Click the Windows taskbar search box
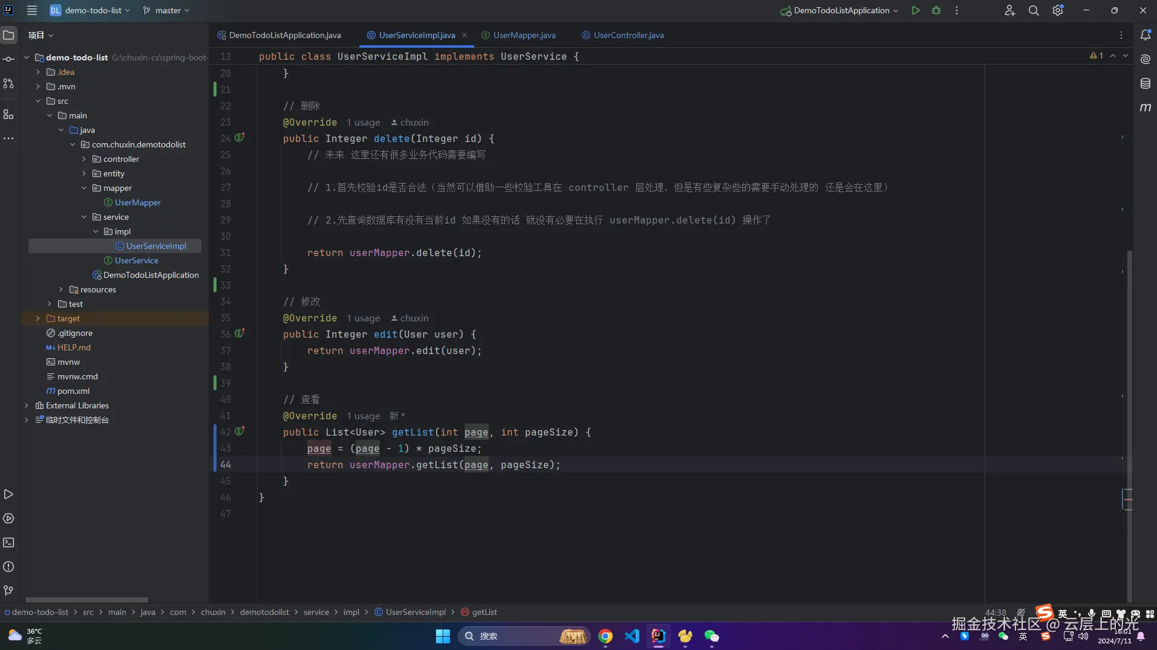The height and width of the screenshot is (650, 1157). point(523,636)
